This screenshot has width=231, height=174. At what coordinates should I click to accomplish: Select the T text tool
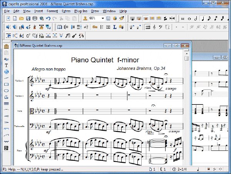click(x=6, y=65)
